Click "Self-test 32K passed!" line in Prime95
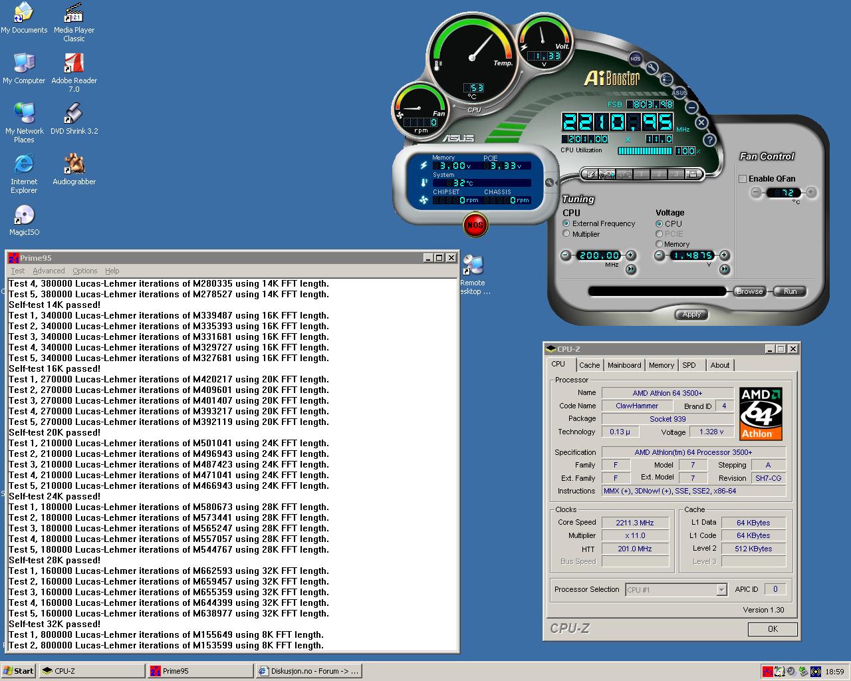Screen dimensions: 851x681 coord(55,624)
